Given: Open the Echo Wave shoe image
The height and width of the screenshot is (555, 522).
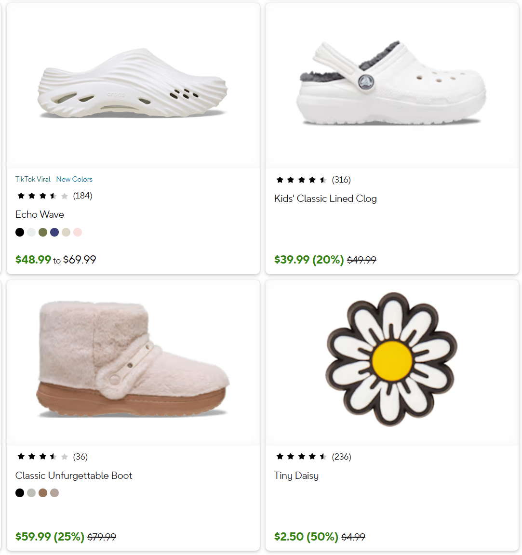Looking at the screenshot, I should (x=133, y=86).
